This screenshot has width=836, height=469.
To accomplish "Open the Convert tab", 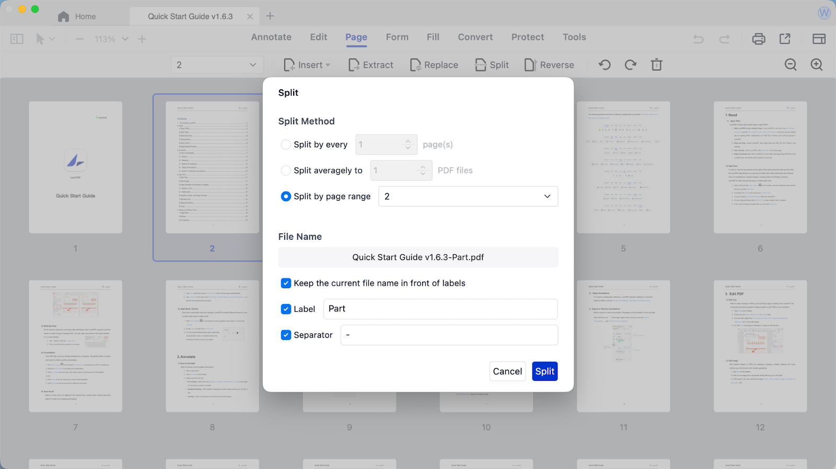I will point(475,37).
